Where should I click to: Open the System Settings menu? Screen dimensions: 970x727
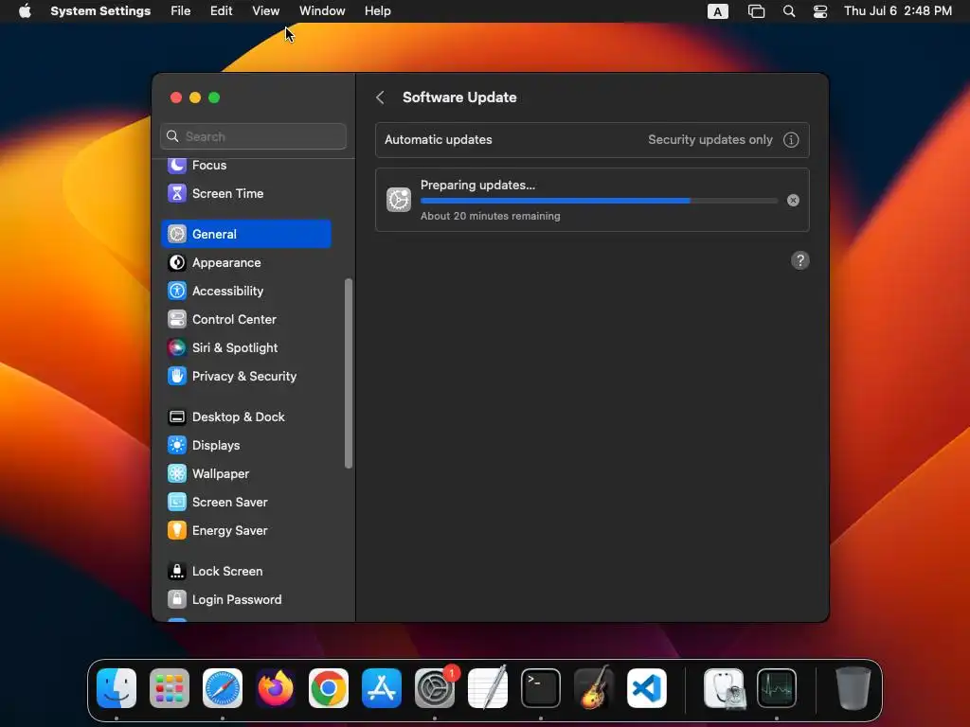pyautogui.click(x=100, y=11)
